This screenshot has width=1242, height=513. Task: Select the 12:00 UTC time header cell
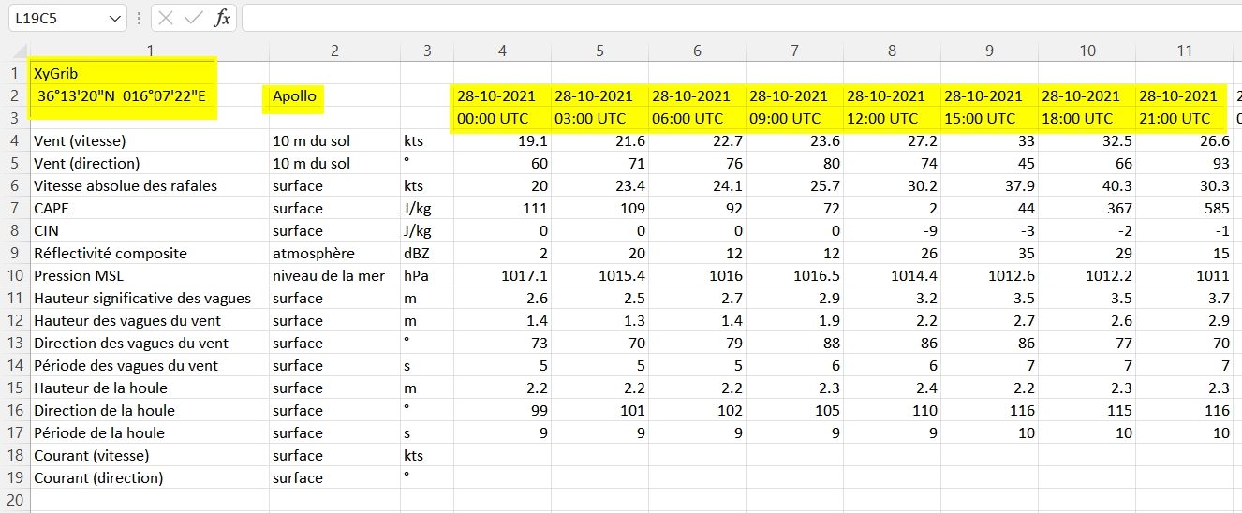[892, 118]
